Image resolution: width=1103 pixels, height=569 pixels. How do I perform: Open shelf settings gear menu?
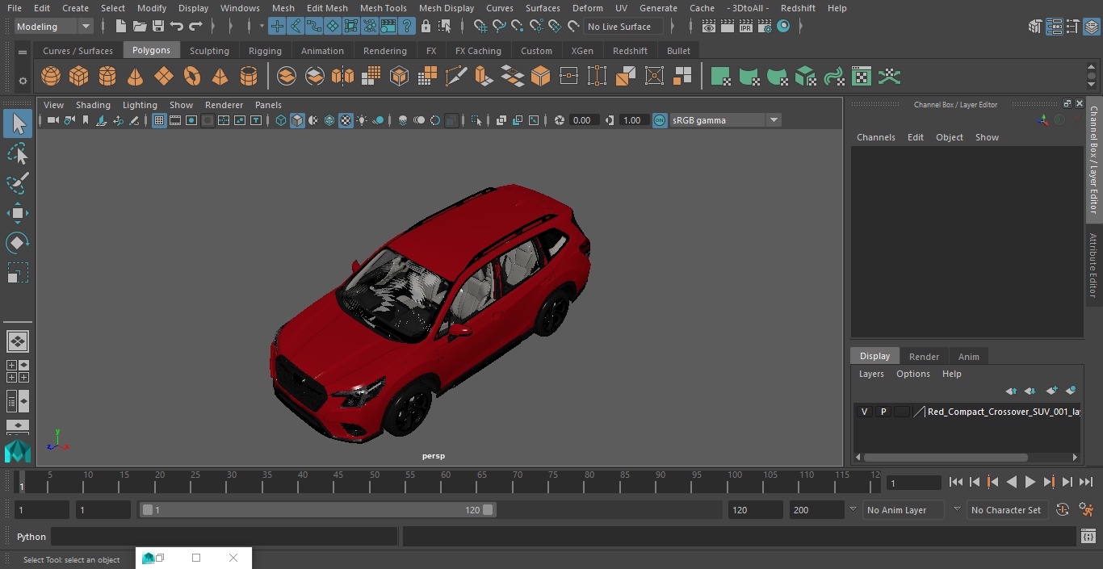tap(23, 80)
